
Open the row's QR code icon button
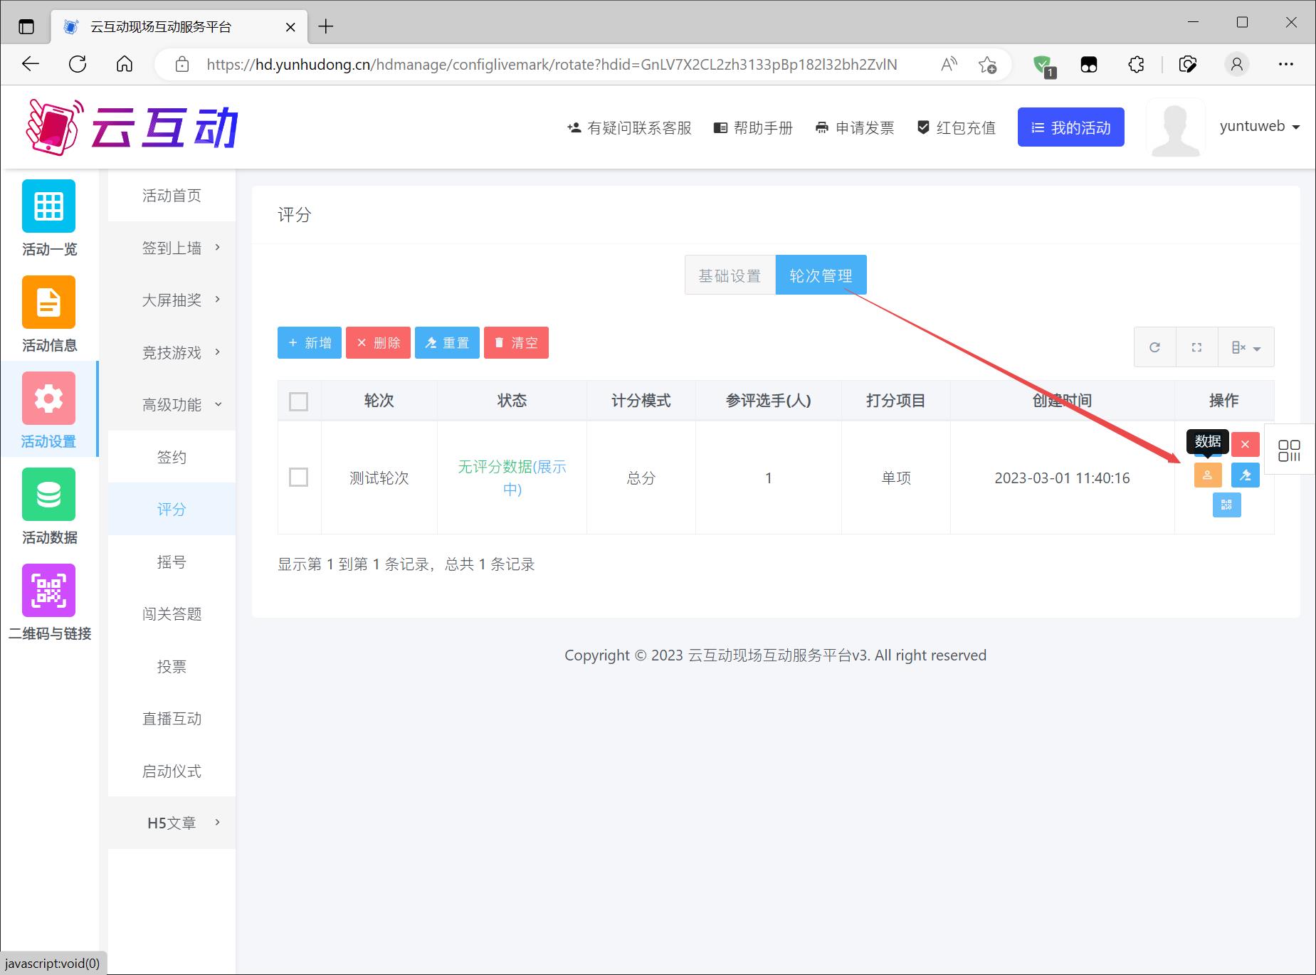(1226, 505)
